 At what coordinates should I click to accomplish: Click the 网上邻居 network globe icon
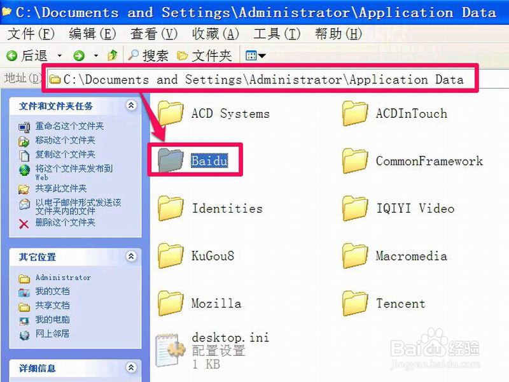pos(24,335)
